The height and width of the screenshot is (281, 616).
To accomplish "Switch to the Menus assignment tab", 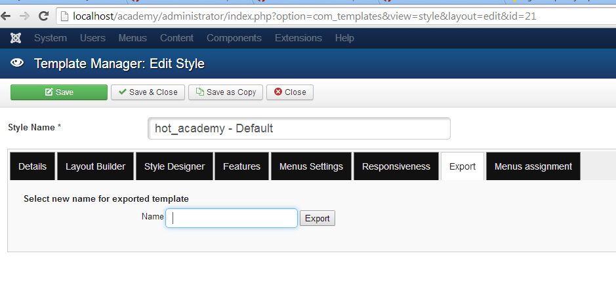I will [533, 166].
